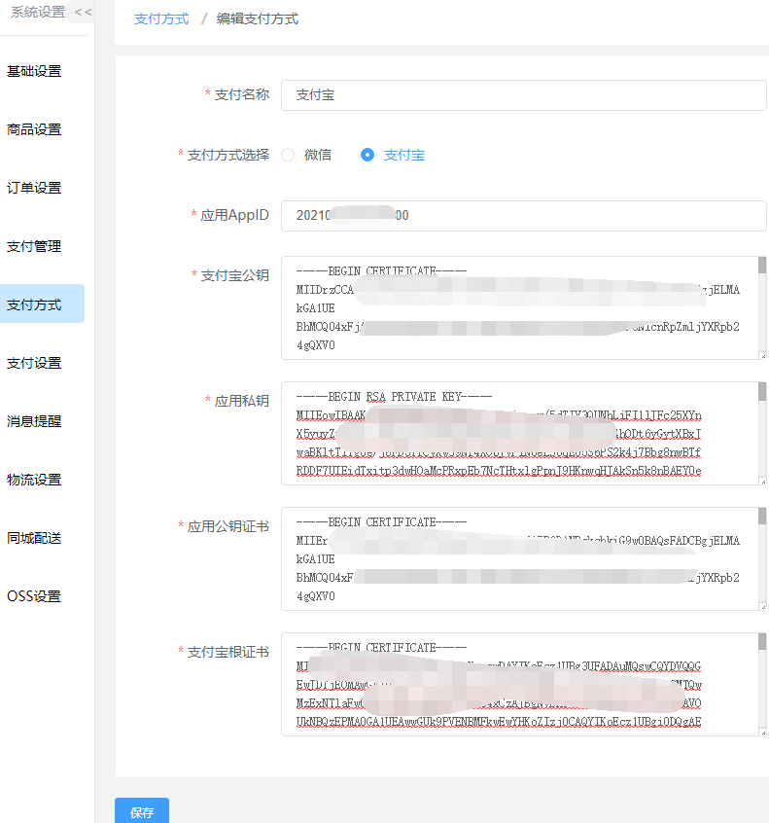This screenshot has width=769, height=823.
Task: Open 同城配送 in the sidebar
Action: (x=34, y=537)
